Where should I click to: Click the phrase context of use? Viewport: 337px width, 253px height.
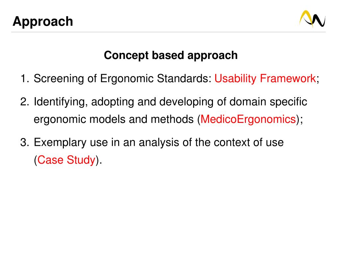click(x=249, y=143)
